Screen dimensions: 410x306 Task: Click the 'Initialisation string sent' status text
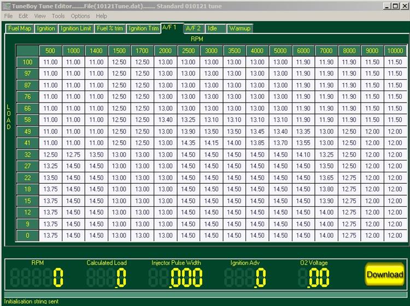[x=31, y=302]
